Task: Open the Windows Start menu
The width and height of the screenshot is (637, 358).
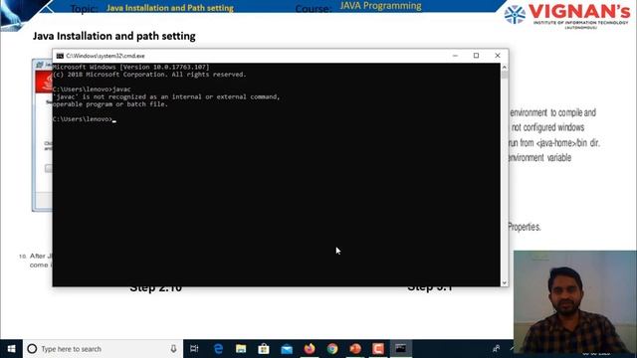Action: [11, 349]
